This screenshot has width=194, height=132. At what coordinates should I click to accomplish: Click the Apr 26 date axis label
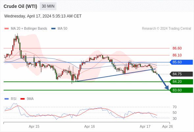167,126
